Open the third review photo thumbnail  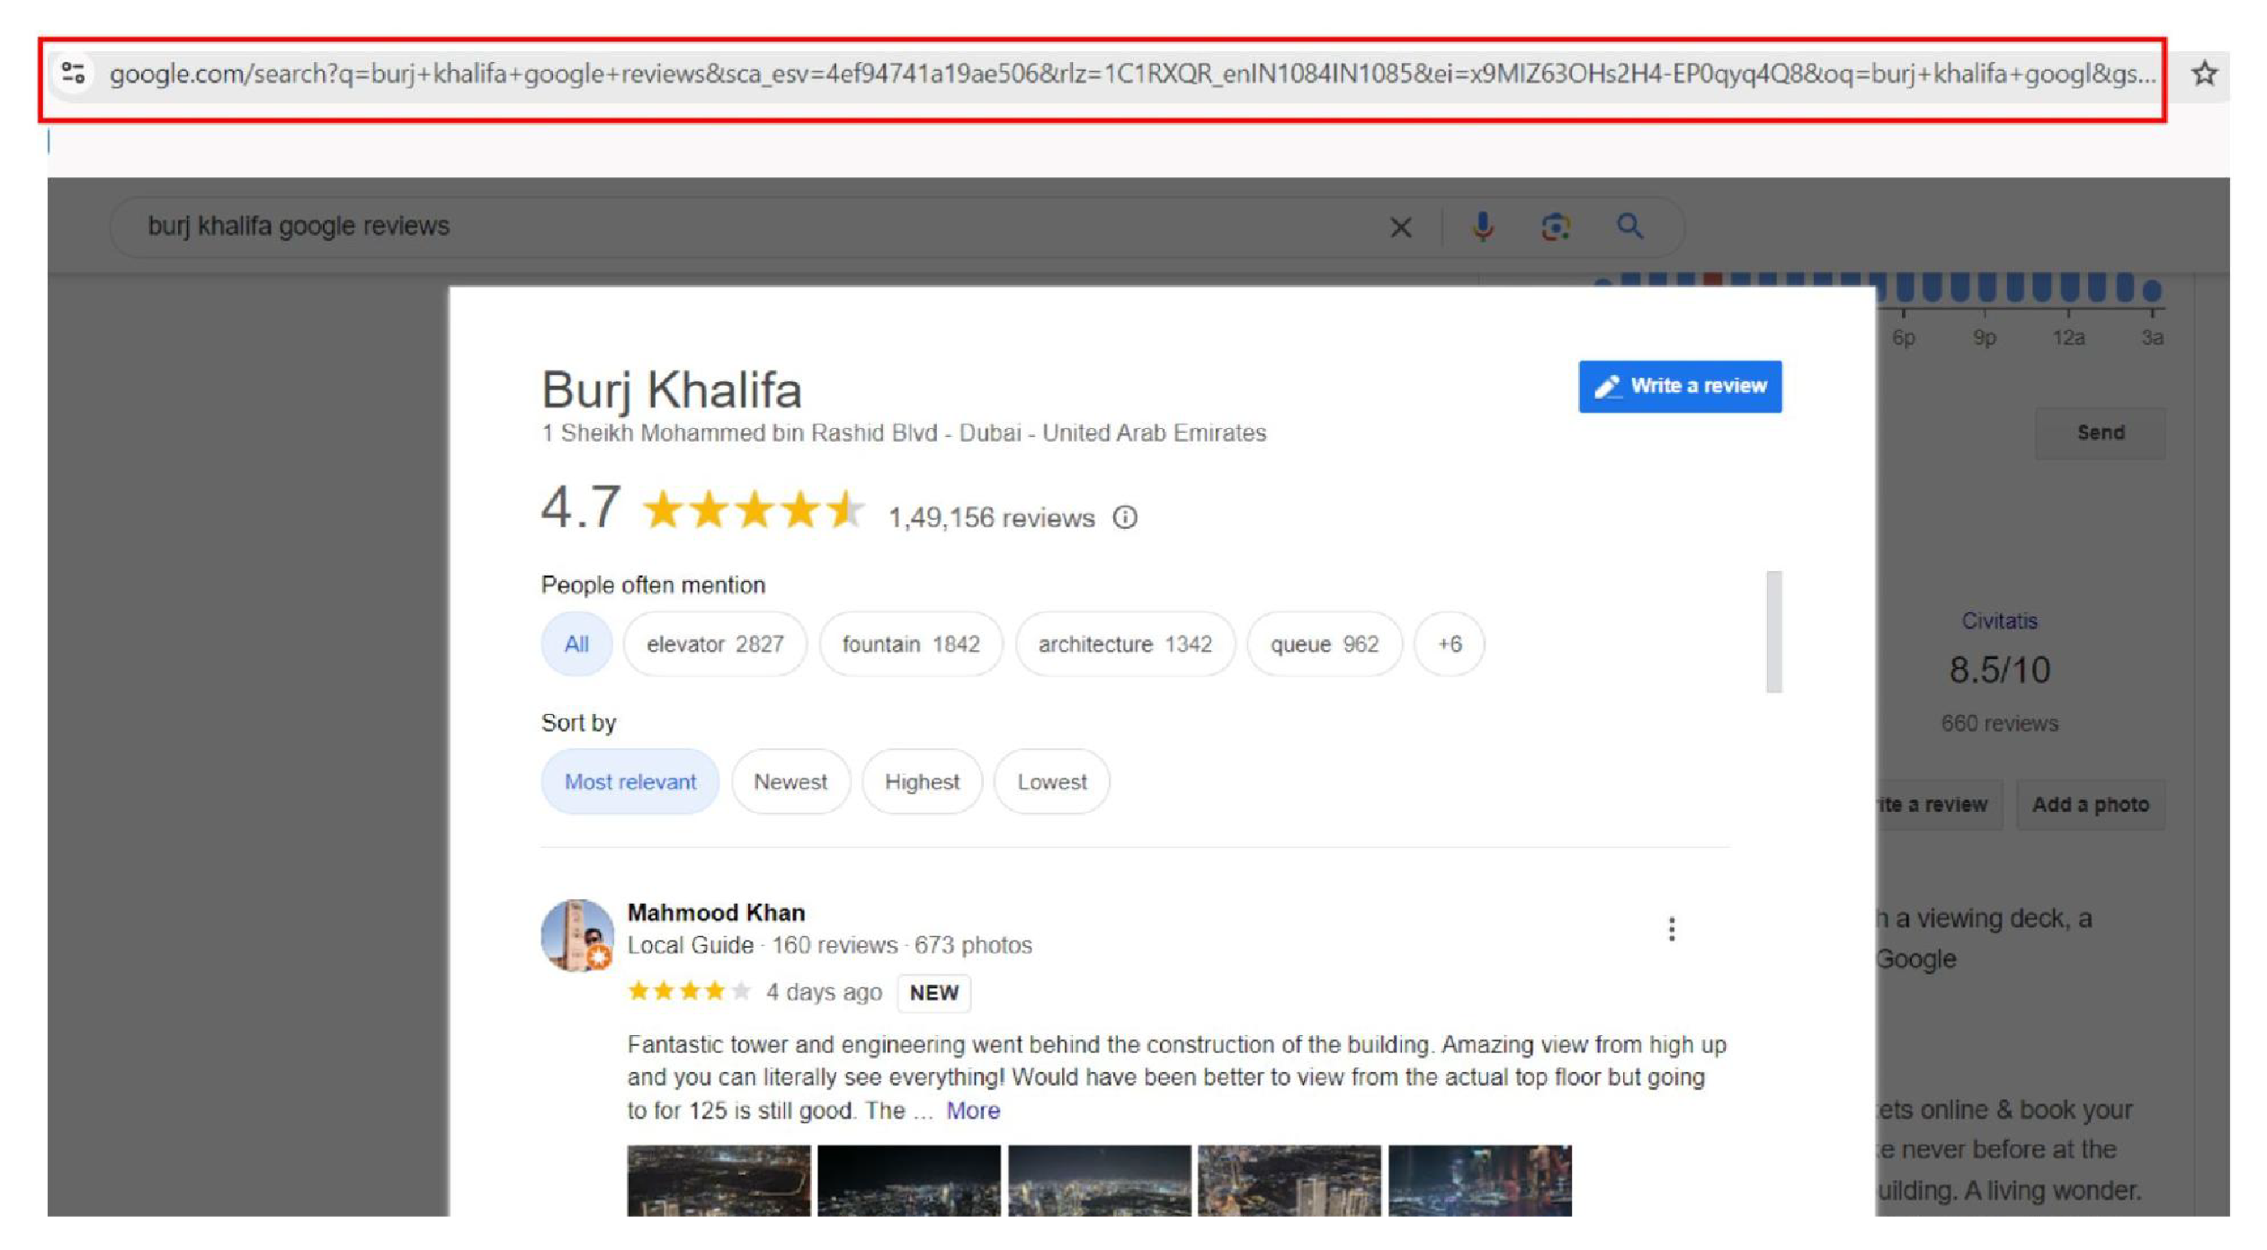tap(1099, 1181)
